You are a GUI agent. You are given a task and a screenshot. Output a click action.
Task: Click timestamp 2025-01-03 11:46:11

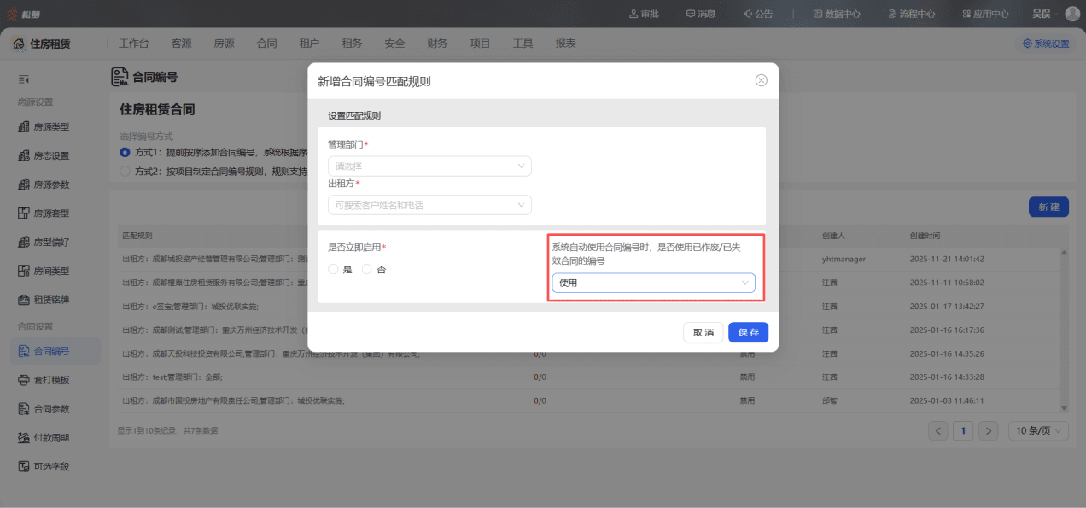[x=947, y=400]
